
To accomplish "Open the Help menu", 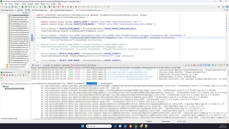I will click(59, 4).
